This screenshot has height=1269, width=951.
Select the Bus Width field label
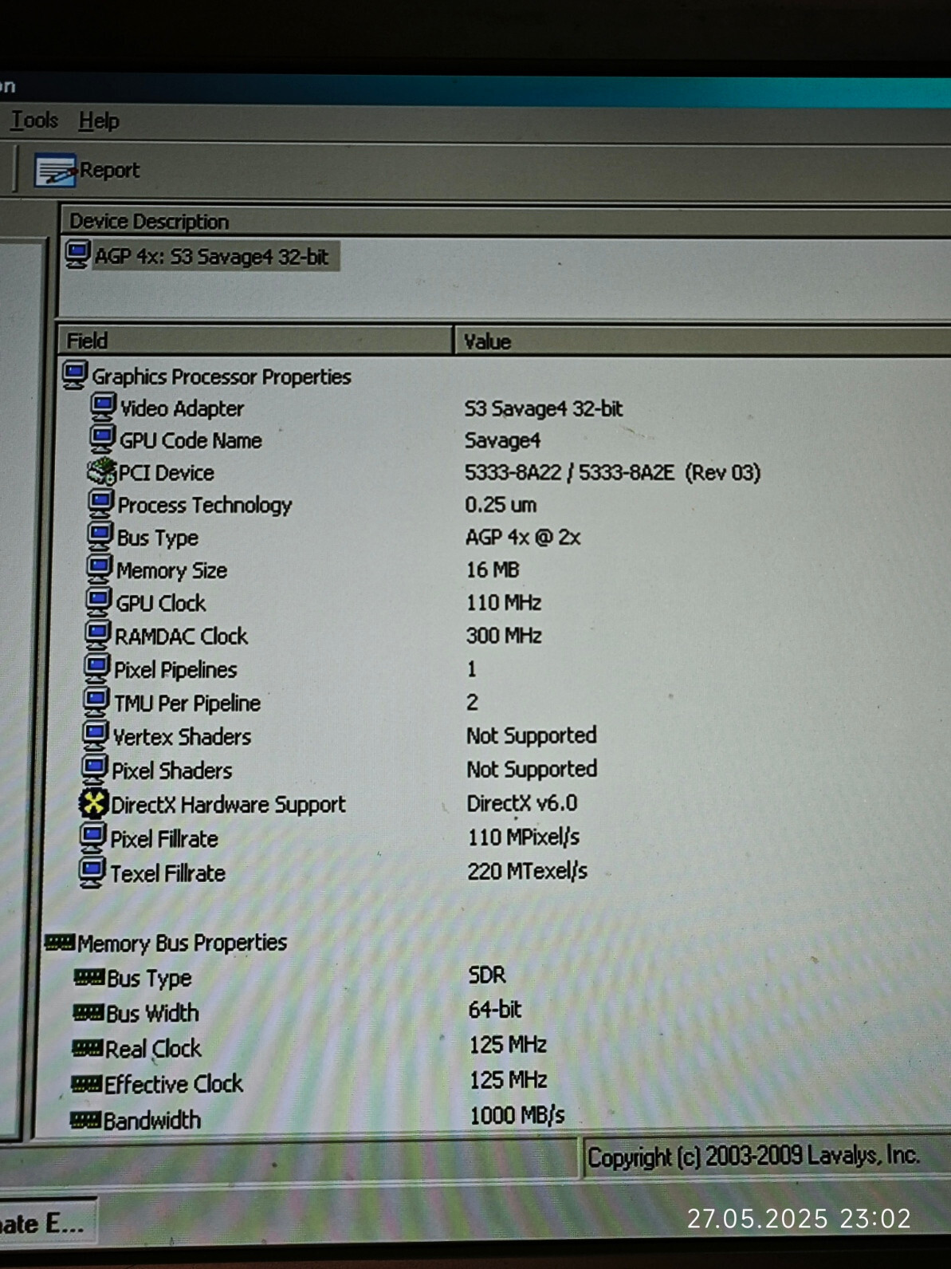[x=152, y=1013]
